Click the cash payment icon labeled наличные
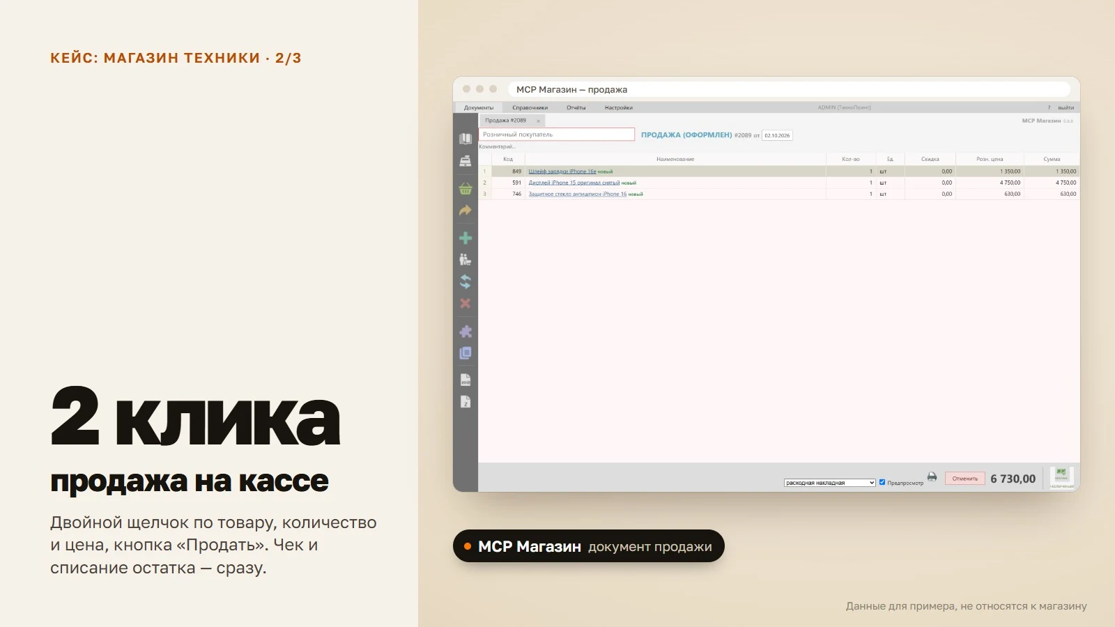1115x627 pixels. click(x=1061, y=478)
